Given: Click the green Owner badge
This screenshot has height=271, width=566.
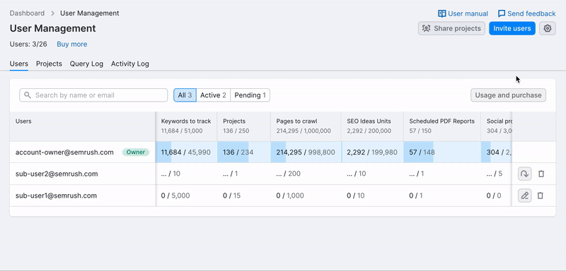Looking at the screenshot, I should point(136,152).
